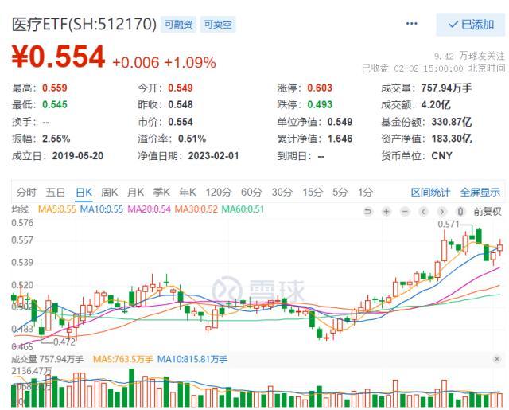Image resolution: width=509 pixels, height=410 pixels.
Task: Click the current price ¥0.554
Action: point(58,57)
